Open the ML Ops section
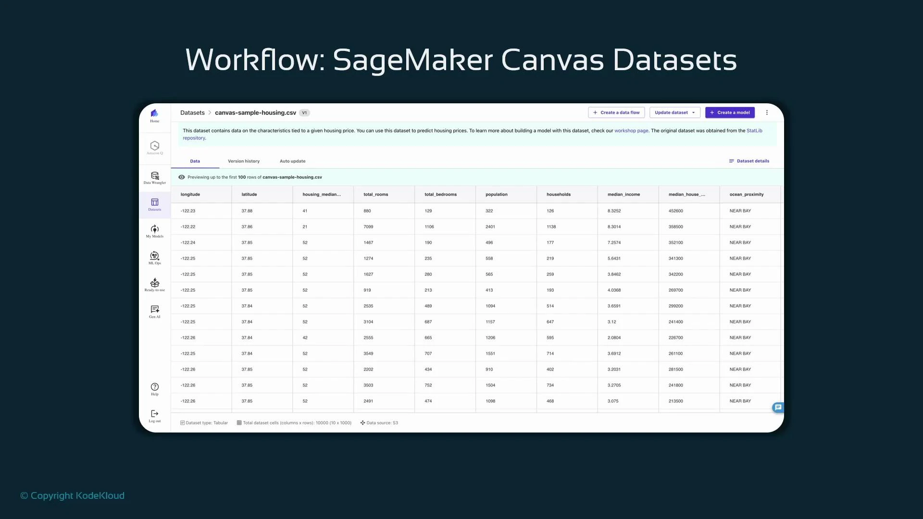 click(154, 257)
